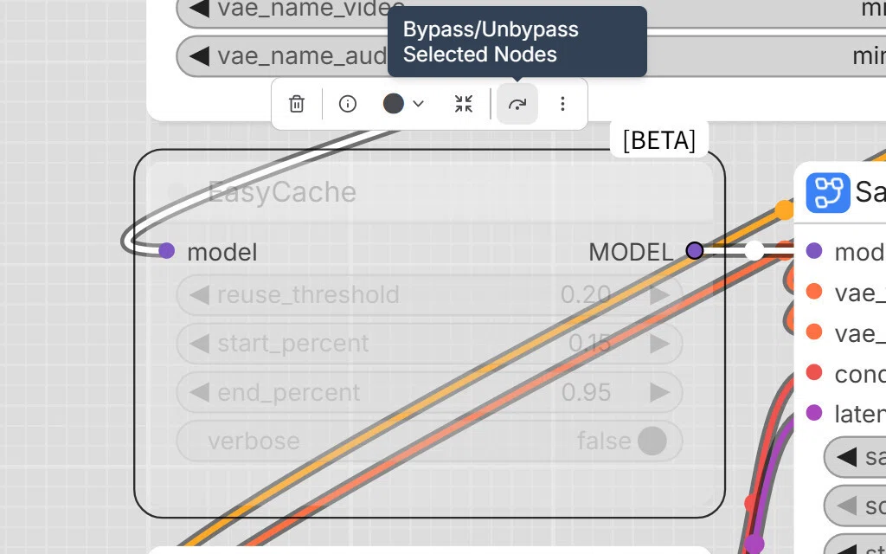Click the EasyCache model input dot
Screen dimensions: 886x554
tap(167, 250)
